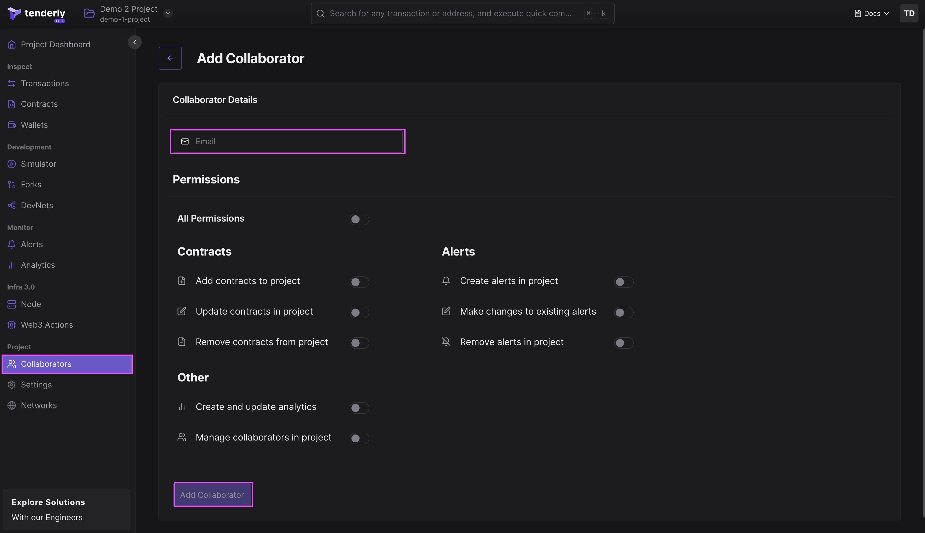Click the Node server icon
925x533 pixels.
[x=12, y=304]
